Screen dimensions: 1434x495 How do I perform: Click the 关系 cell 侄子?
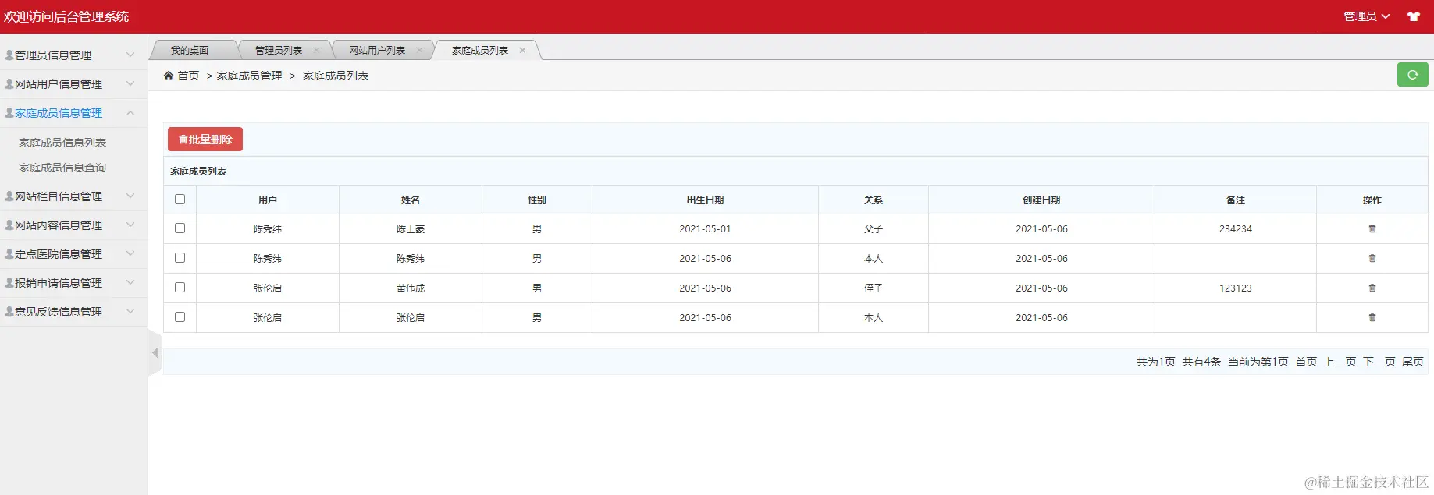coord(874,288)
